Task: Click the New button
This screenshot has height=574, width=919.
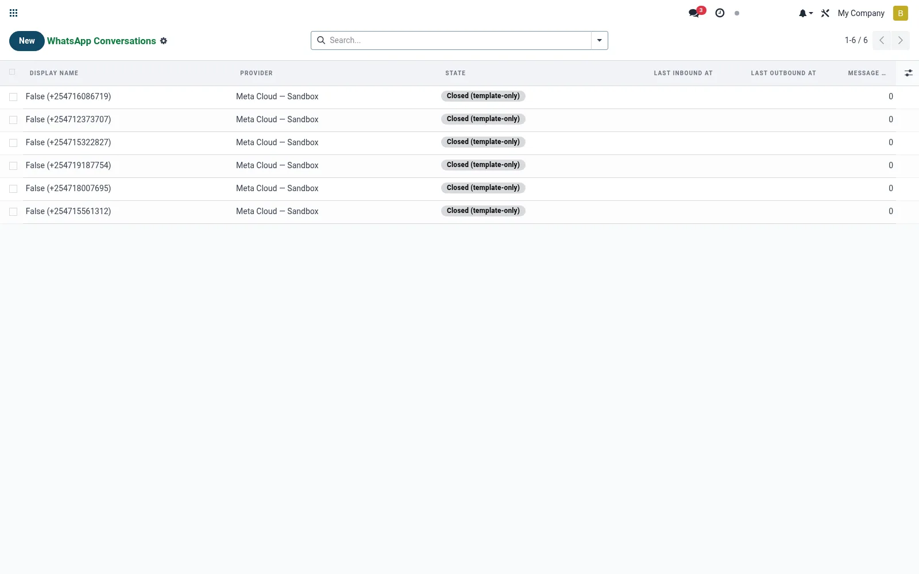Action: tap(27, 41)
